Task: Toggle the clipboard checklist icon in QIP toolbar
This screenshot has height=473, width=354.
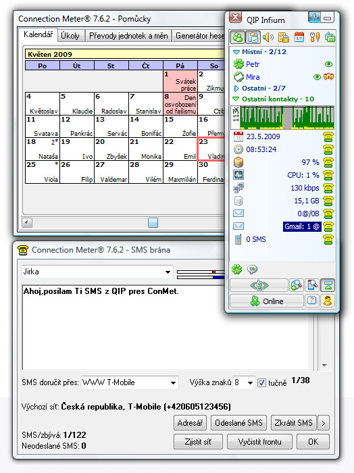Action: [253, 37]
